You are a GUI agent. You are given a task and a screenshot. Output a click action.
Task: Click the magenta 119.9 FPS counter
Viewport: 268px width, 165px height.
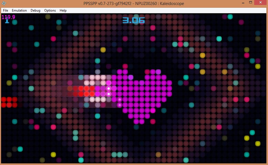(x=8, y=17)
